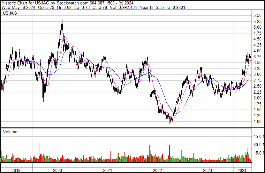Click the 45.0 volume axis label
265x173 pixels.
pyautogui.click(x=258, y=136)
